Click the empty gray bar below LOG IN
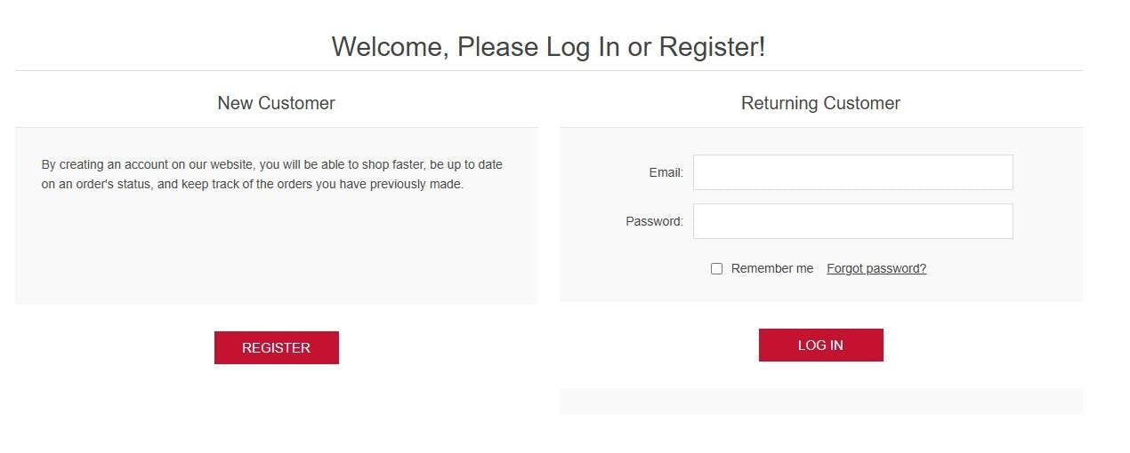This screenshot has height=453, width=1130. tap(820, 401)
